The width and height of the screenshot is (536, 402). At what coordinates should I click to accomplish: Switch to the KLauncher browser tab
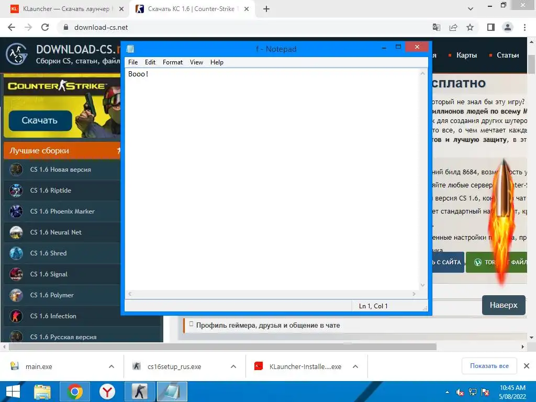pyautogui.click(x=65, y=9)
